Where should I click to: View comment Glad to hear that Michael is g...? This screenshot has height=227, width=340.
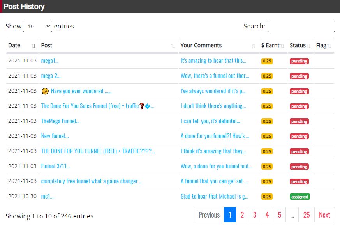(215, 196)
